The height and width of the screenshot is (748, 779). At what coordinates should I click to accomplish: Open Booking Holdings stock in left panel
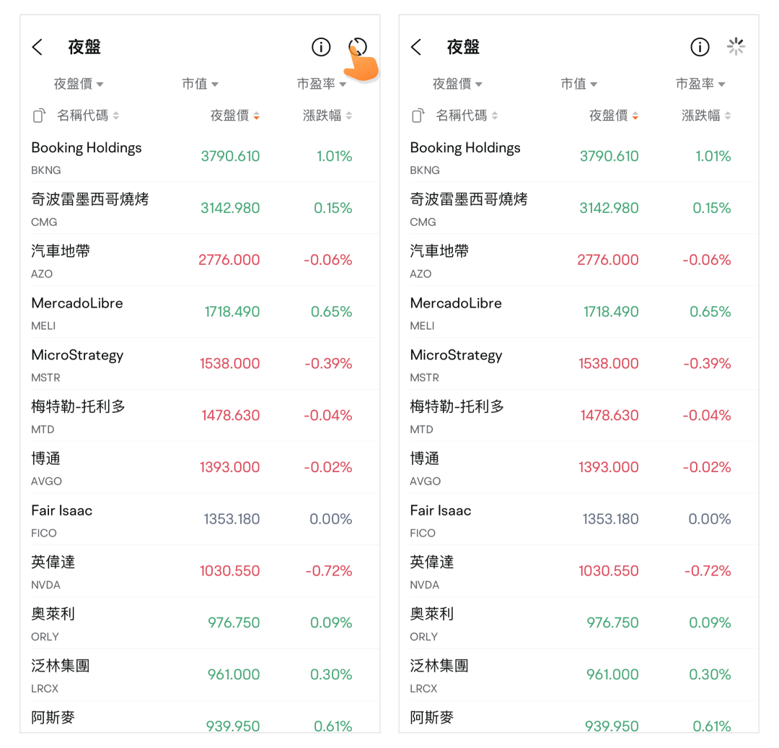point(87,157)
